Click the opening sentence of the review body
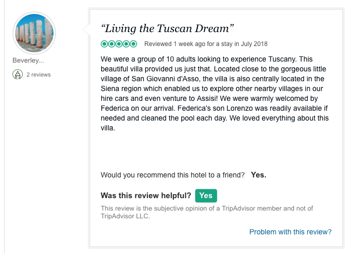The width and height of the screenshot is (351, 253). coord(197,59)
